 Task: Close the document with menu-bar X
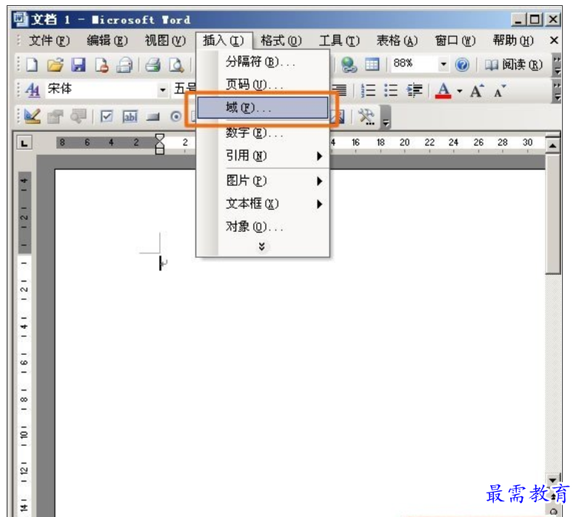554,41
